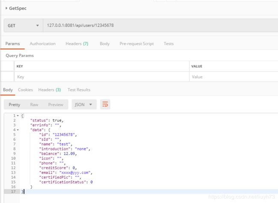Open the request Headers (7) tab

[x=77, y=44]
